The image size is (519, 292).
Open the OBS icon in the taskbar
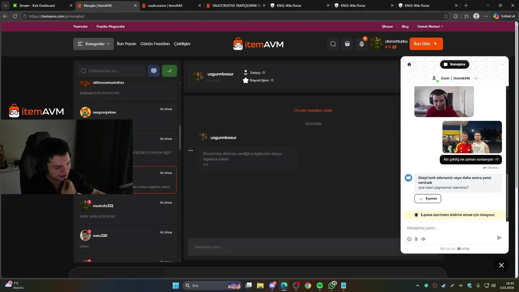tap(296, 286)
